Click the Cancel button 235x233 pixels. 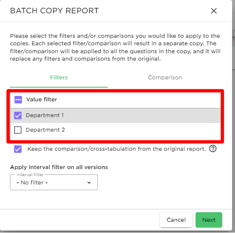[176, 220]
